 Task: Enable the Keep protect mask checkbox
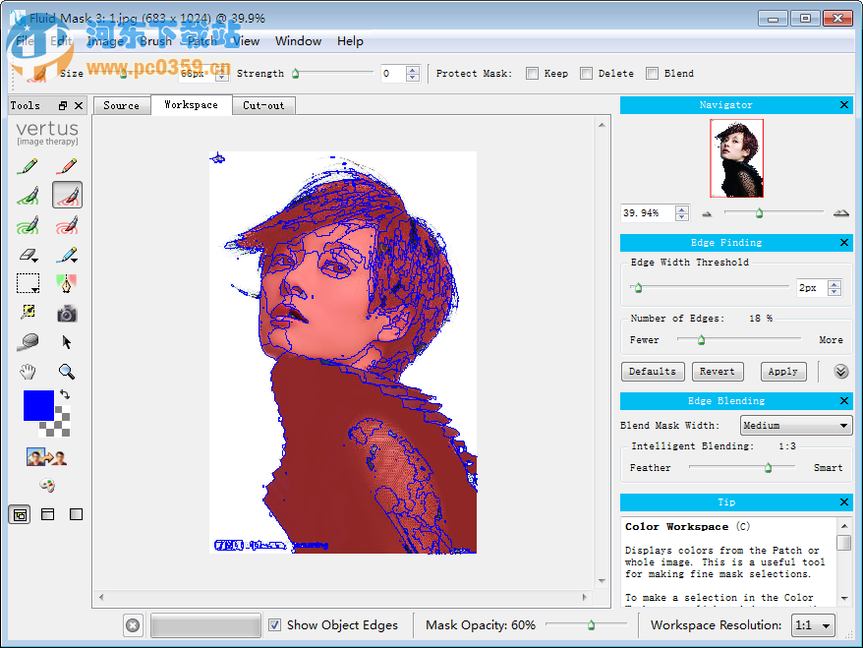pos(532,73)
